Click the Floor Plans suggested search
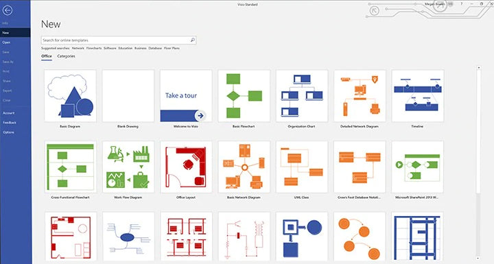This screenshot has height=264, width=494. point(172,48)
